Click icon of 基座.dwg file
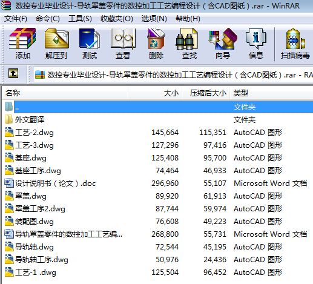 9,157
